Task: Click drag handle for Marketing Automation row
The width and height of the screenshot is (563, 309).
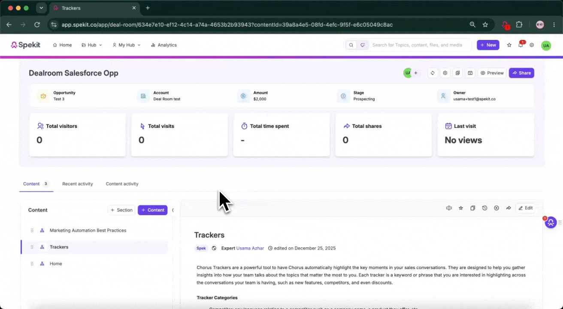Action: point(32,230)
